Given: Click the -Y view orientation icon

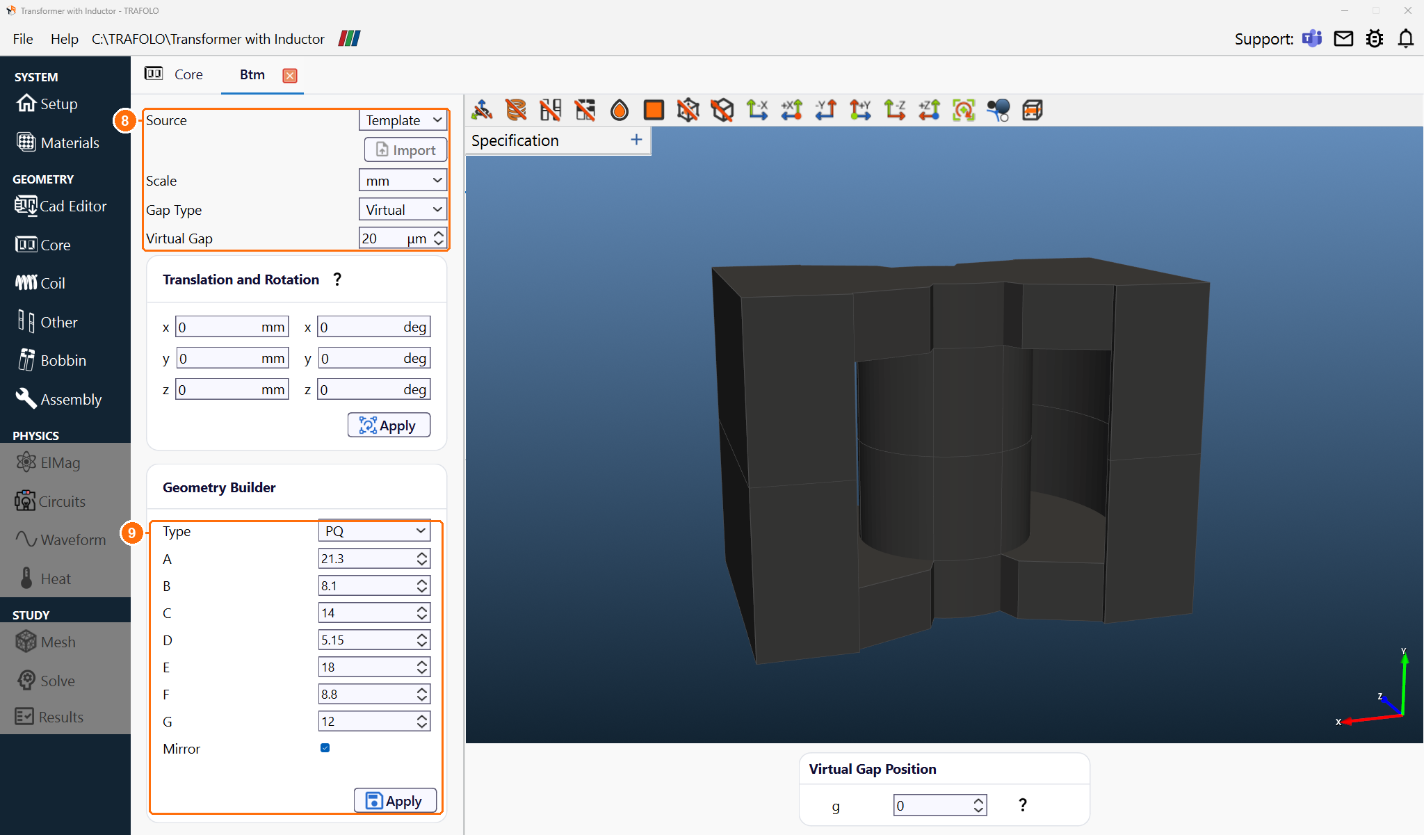Looking at the screenshot, I should click(x=826, y=110).
